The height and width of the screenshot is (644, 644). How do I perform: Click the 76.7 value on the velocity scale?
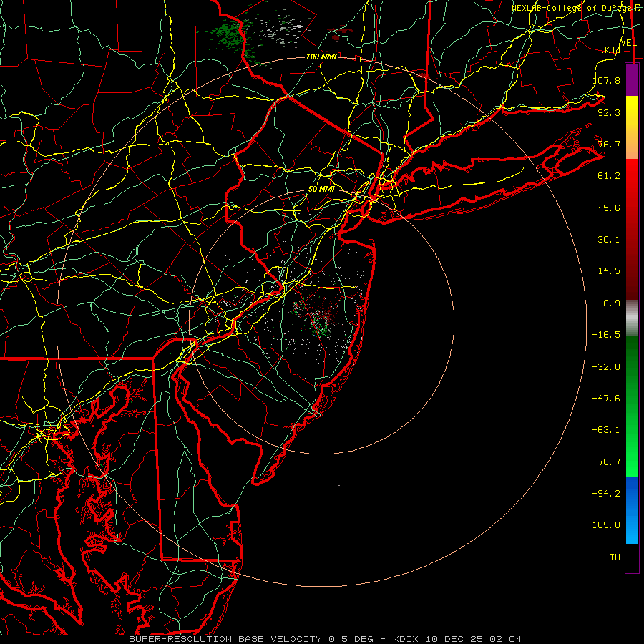click(x=609, y=144)
